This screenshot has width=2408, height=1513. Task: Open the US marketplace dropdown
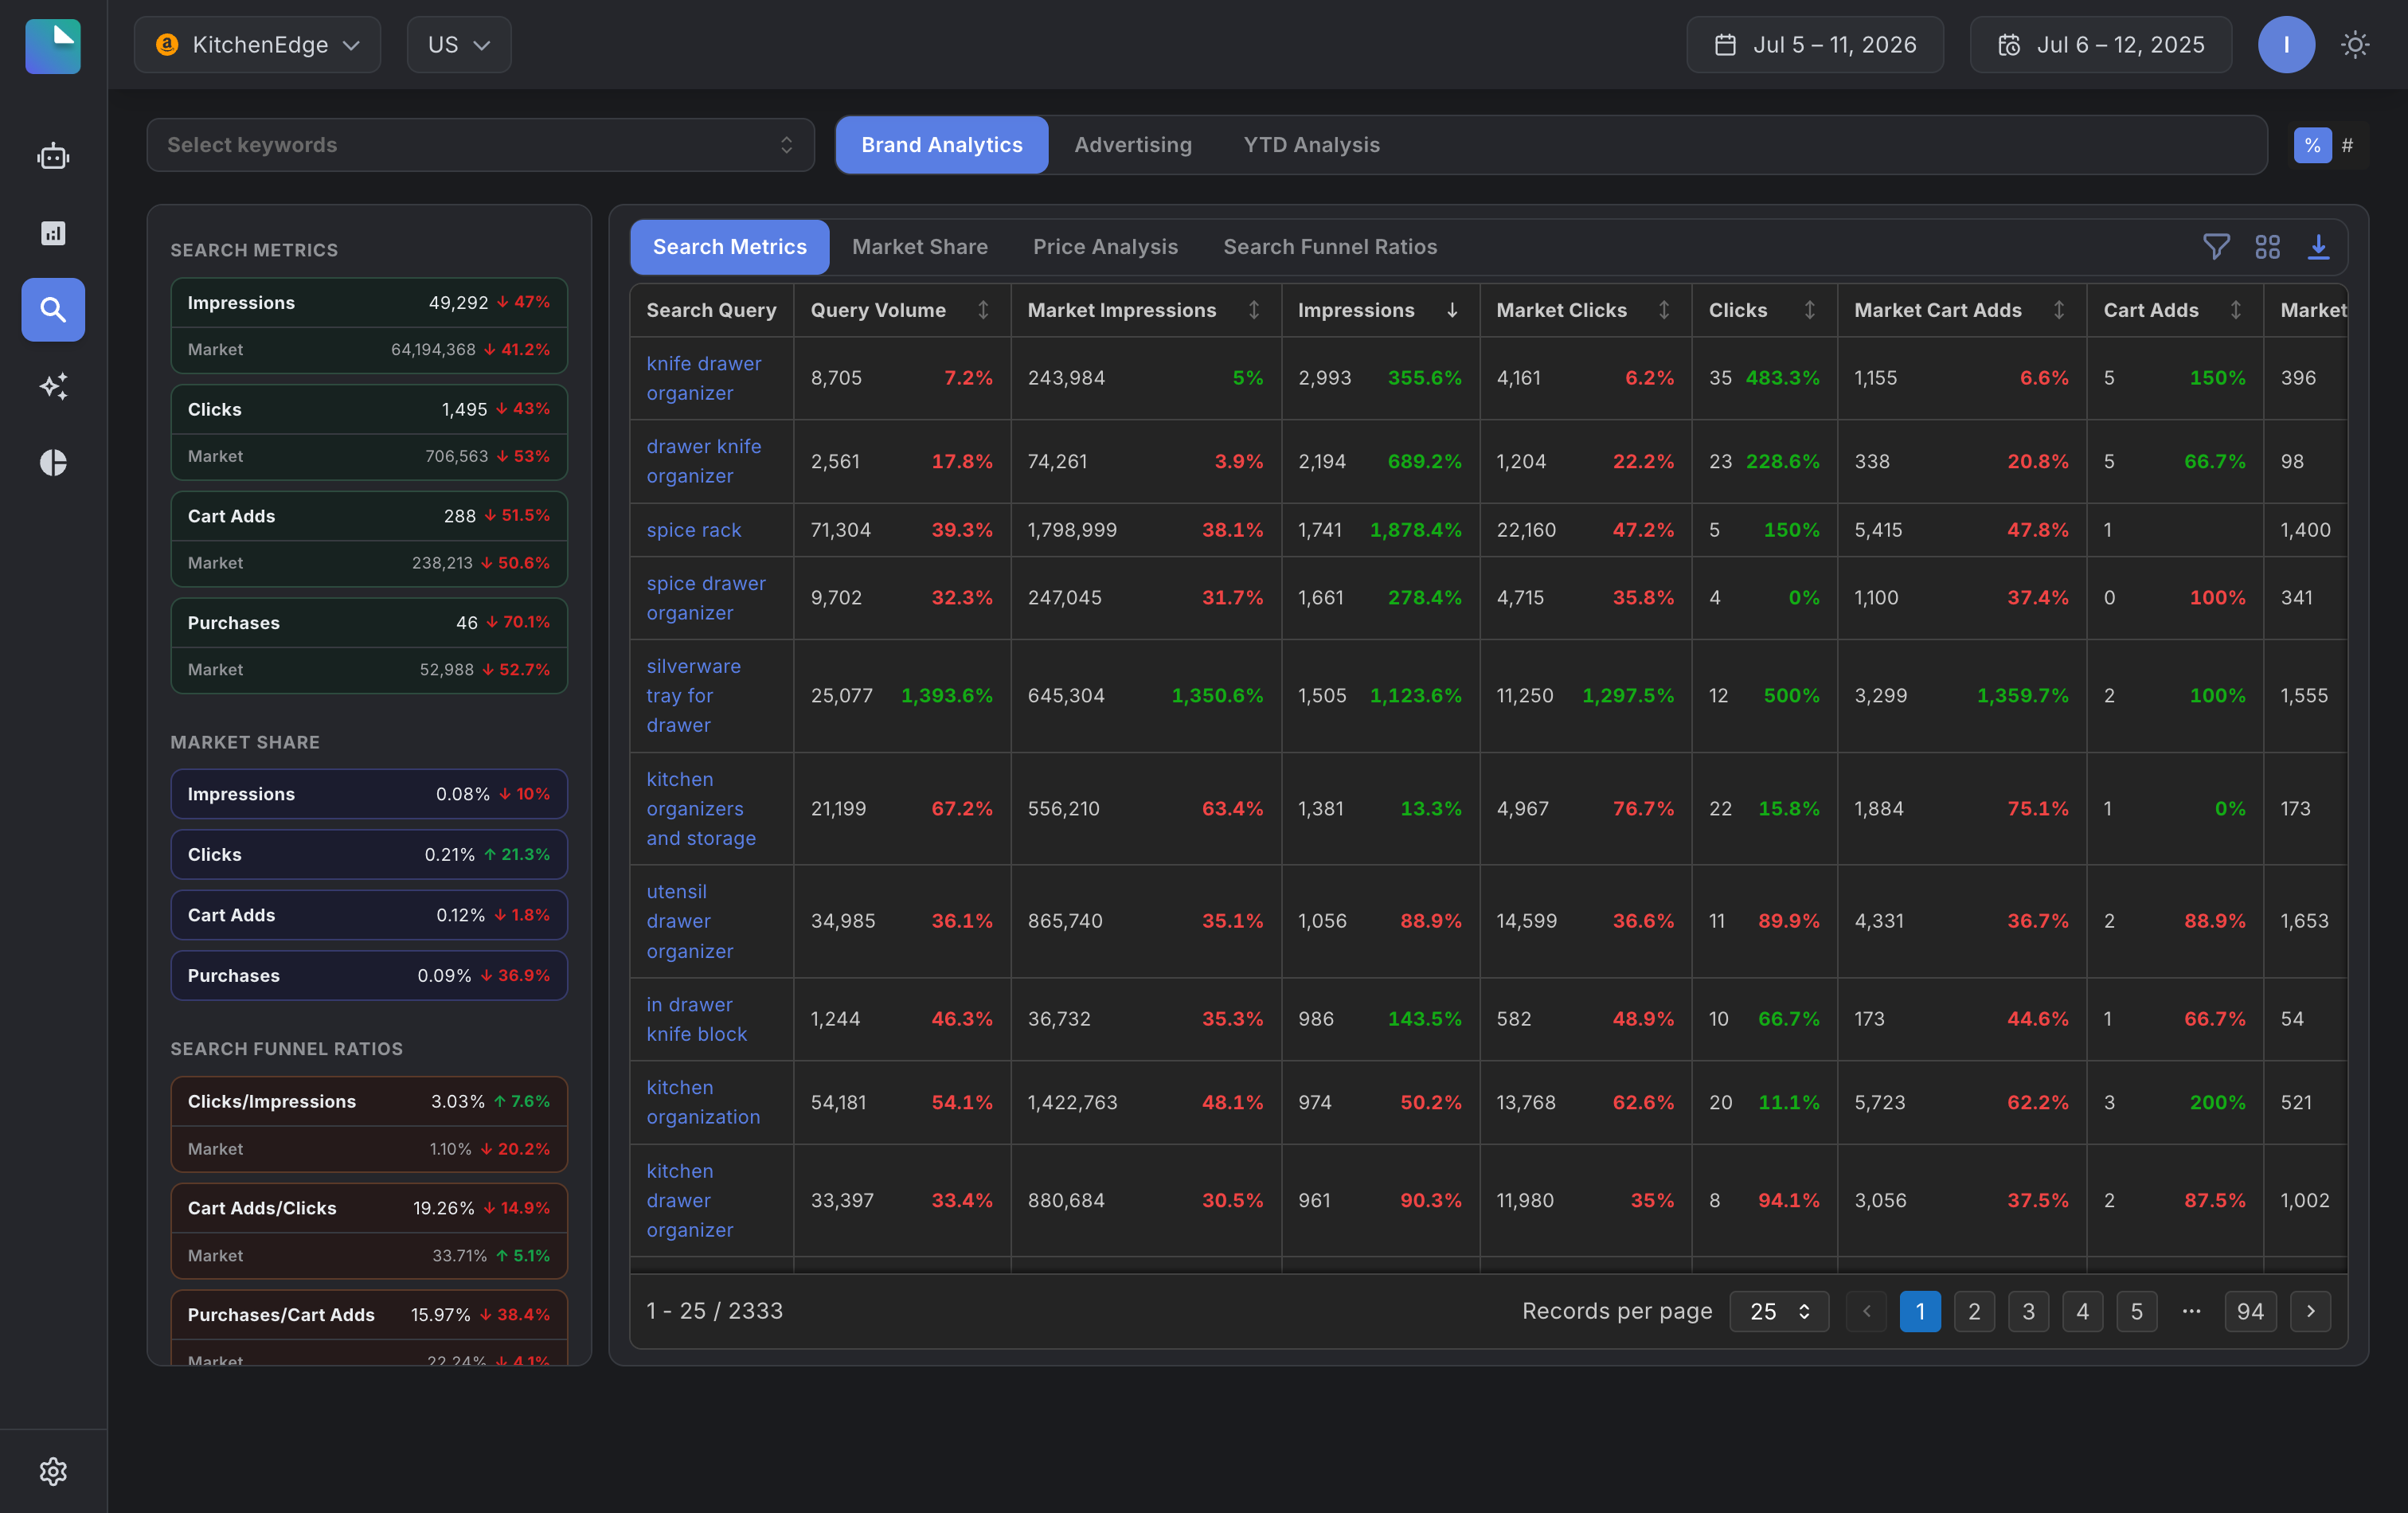tap(459, 45)
